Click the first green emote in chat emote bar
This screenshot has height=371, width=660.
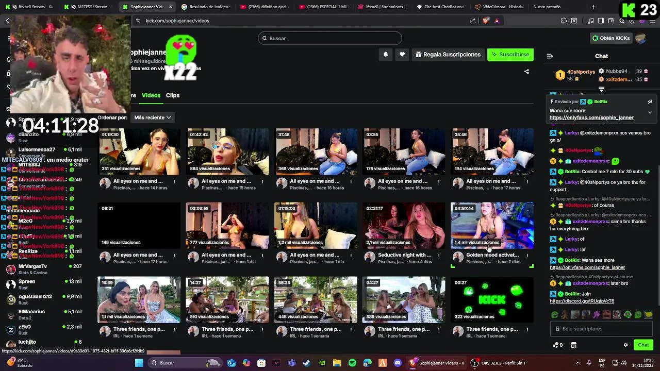tap(555, 314)
